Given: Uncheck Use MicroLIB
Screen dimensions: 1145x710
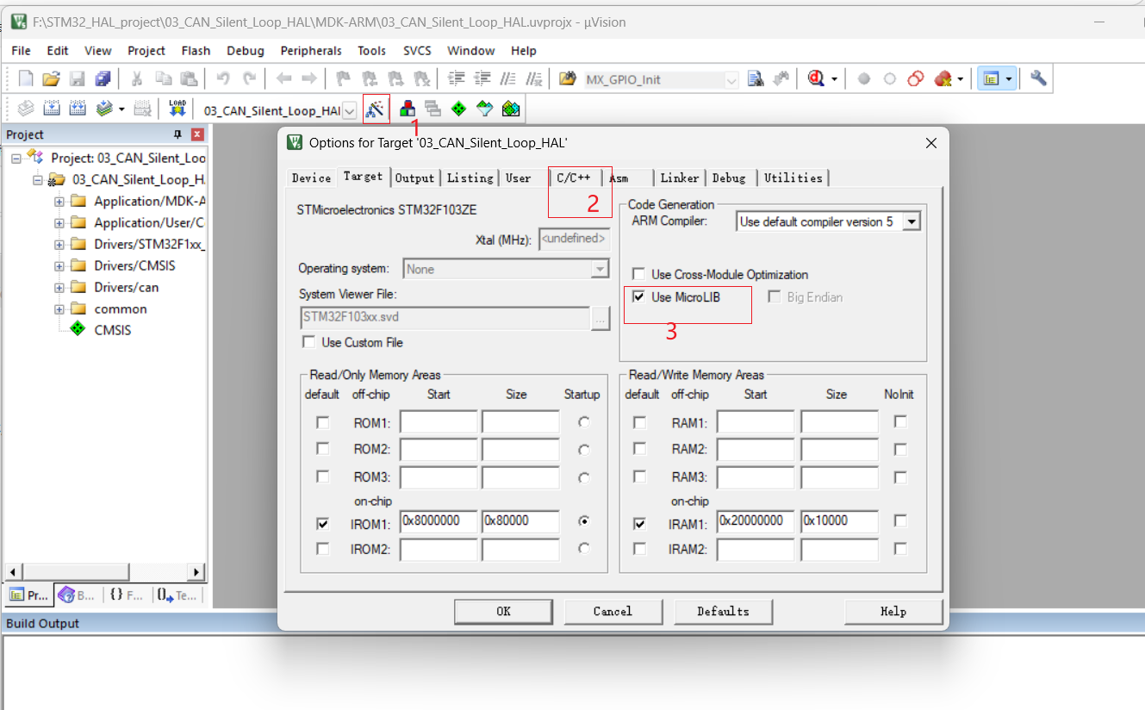Looking at the screenshot, I should (x=638, y=296).
